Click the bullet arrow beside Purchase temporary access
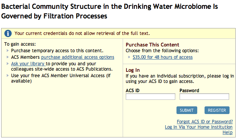The height and width of the screenshot is (139, 238). tap(7, 51)
